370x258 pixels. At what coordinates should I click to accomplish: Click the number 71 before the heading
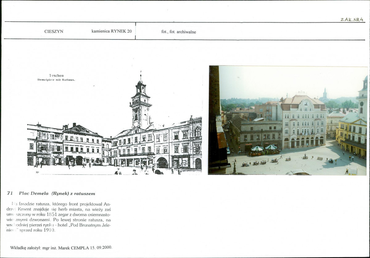point(10,194)
